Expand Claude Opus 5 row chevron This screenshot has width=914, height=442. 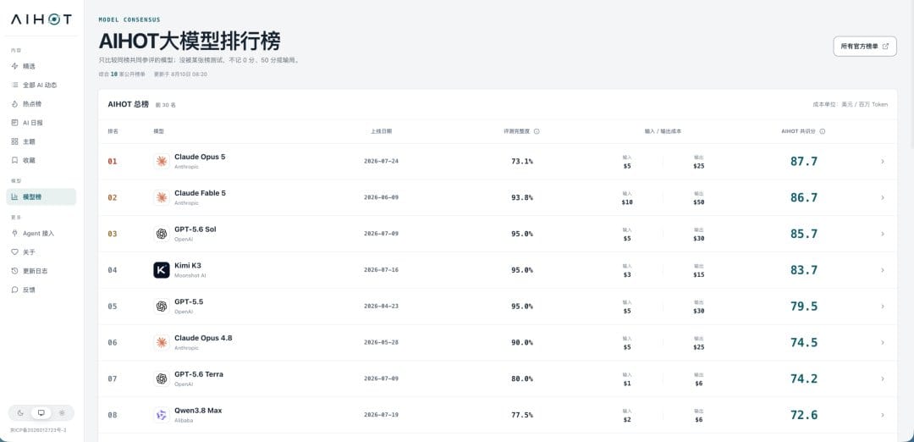click(x=883, y=162)
